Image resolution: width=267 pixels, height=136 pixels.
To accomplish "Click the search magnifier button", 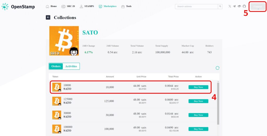I will tap(220, 7).
